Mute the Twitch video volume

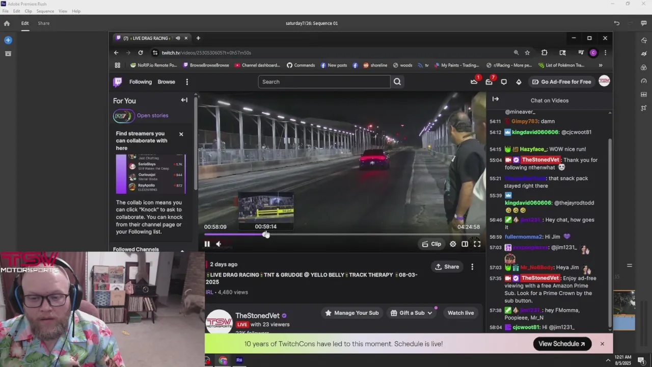pos(219,244)
